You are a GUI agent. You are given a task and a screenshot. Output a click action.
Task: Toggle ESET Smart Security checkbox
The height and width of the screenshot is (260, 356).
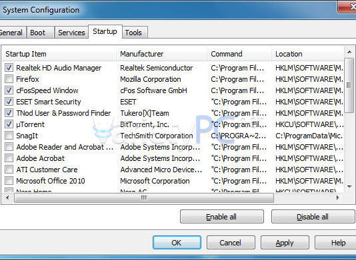[x=9, y=102]
